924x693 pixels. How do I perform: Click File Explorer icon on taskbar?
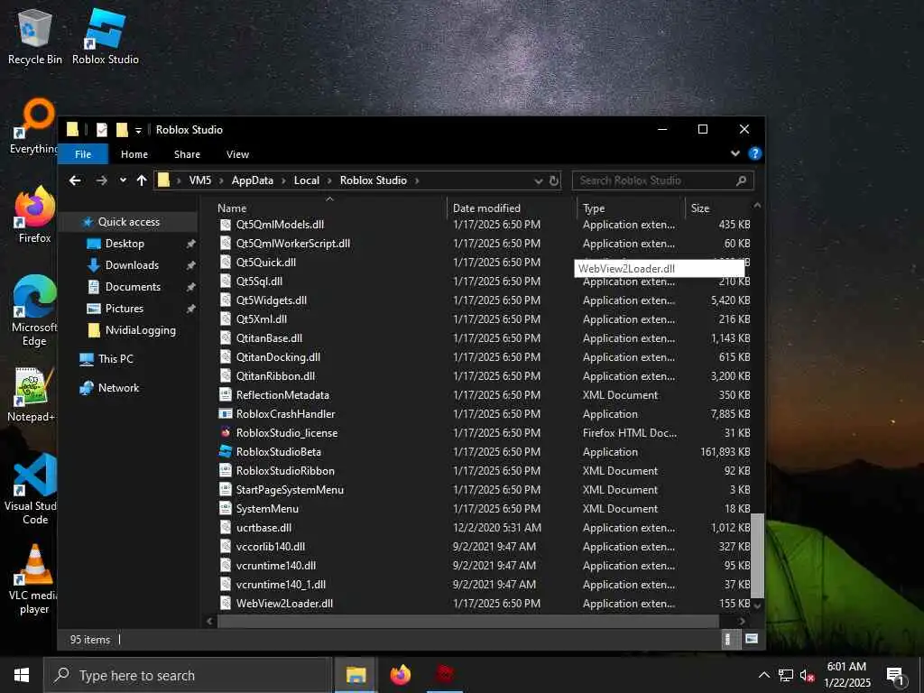pyautogui.click(x=356, y=675)
